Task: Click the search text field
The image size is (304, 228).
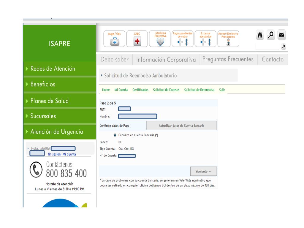Action: coord(267,47)
